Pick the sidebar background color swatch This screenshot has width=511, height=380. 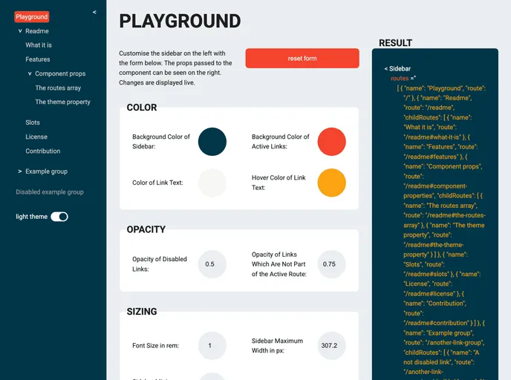(x=212, y=142)
